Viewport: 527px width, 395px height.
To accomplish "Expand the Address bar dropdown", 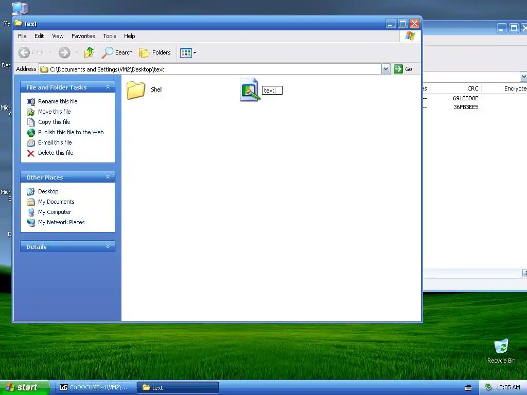I will coord(385,69).
